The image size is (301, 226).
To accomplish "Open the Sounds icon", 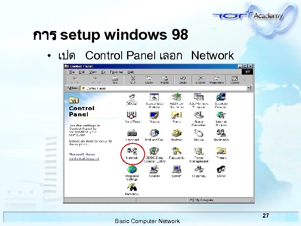I will tap(154, 172).
